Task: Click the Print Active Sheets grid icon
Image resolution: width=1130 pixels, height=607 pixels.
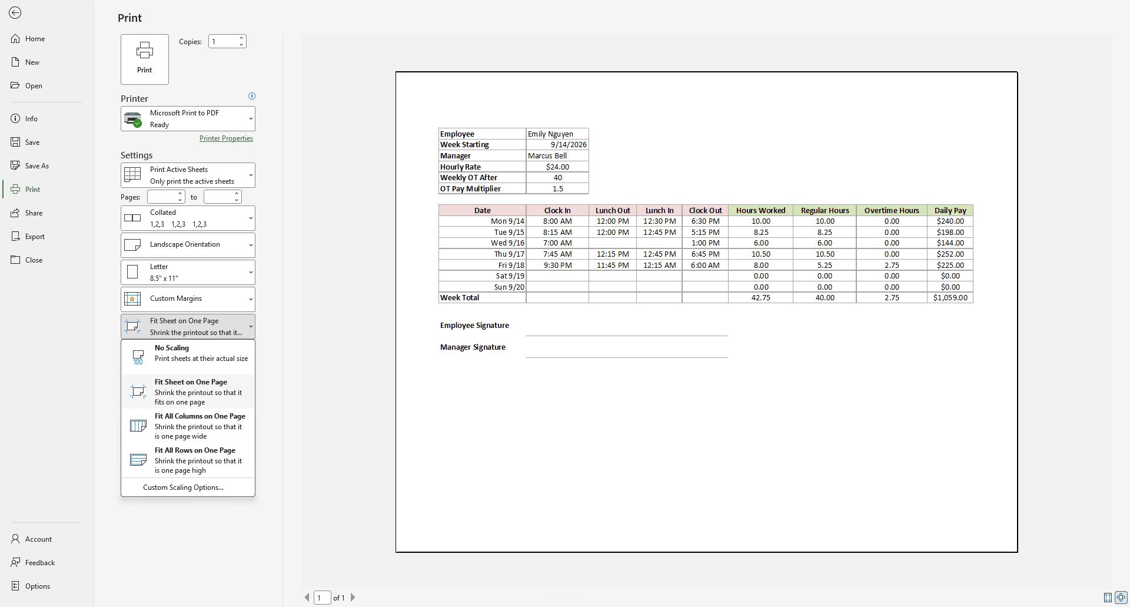Action: [x=132, y=174]
